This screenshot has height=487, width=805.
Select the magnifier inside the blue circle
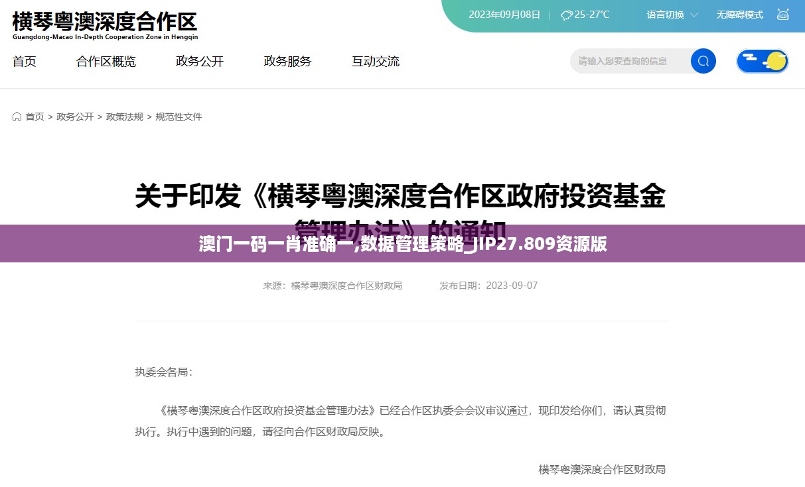click(703, 61)
